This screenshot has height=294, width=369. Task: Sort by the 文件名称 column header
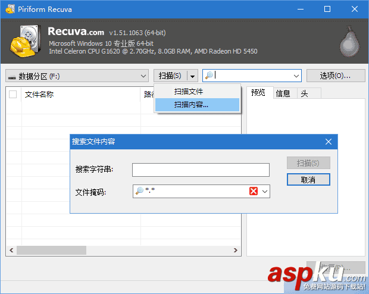81,95
